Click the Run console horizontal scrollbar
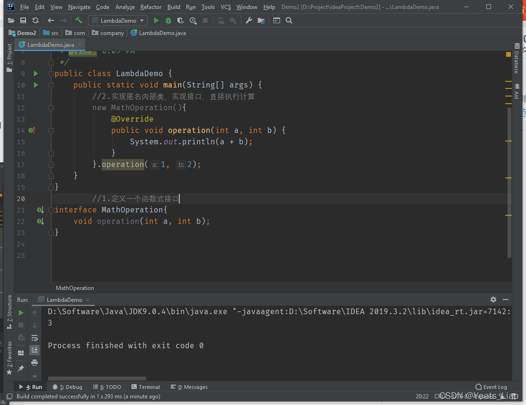The width and height of the screenshot is (526, 405). click(97, 379)
